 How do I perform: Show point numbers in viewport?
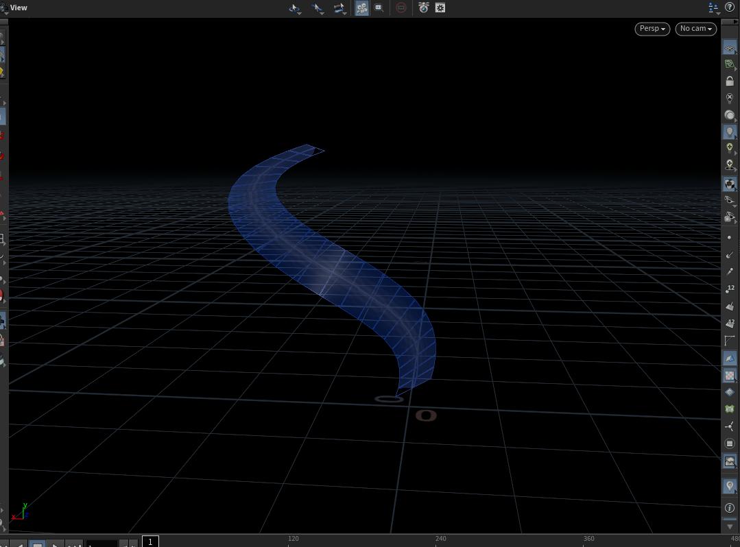point(730,289)
